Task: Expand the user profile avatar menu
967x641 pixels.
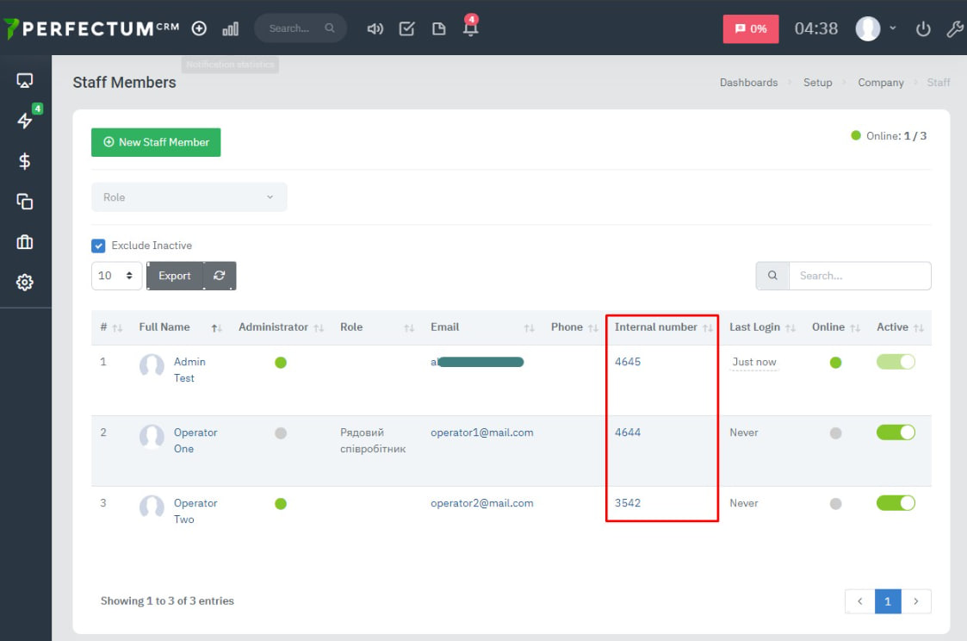Action: pos(875,28)
